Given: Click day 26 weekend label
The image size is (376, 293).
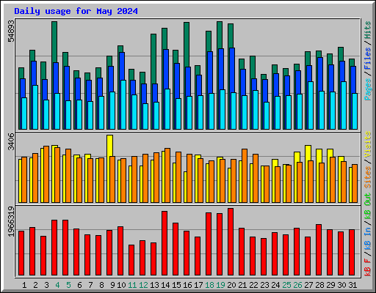Looking at the screenshot, I should pos(297,285).
